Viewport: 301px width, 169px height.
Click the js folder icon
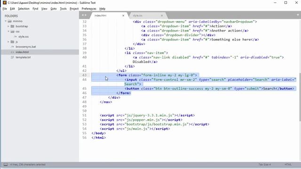click(13, 42)
